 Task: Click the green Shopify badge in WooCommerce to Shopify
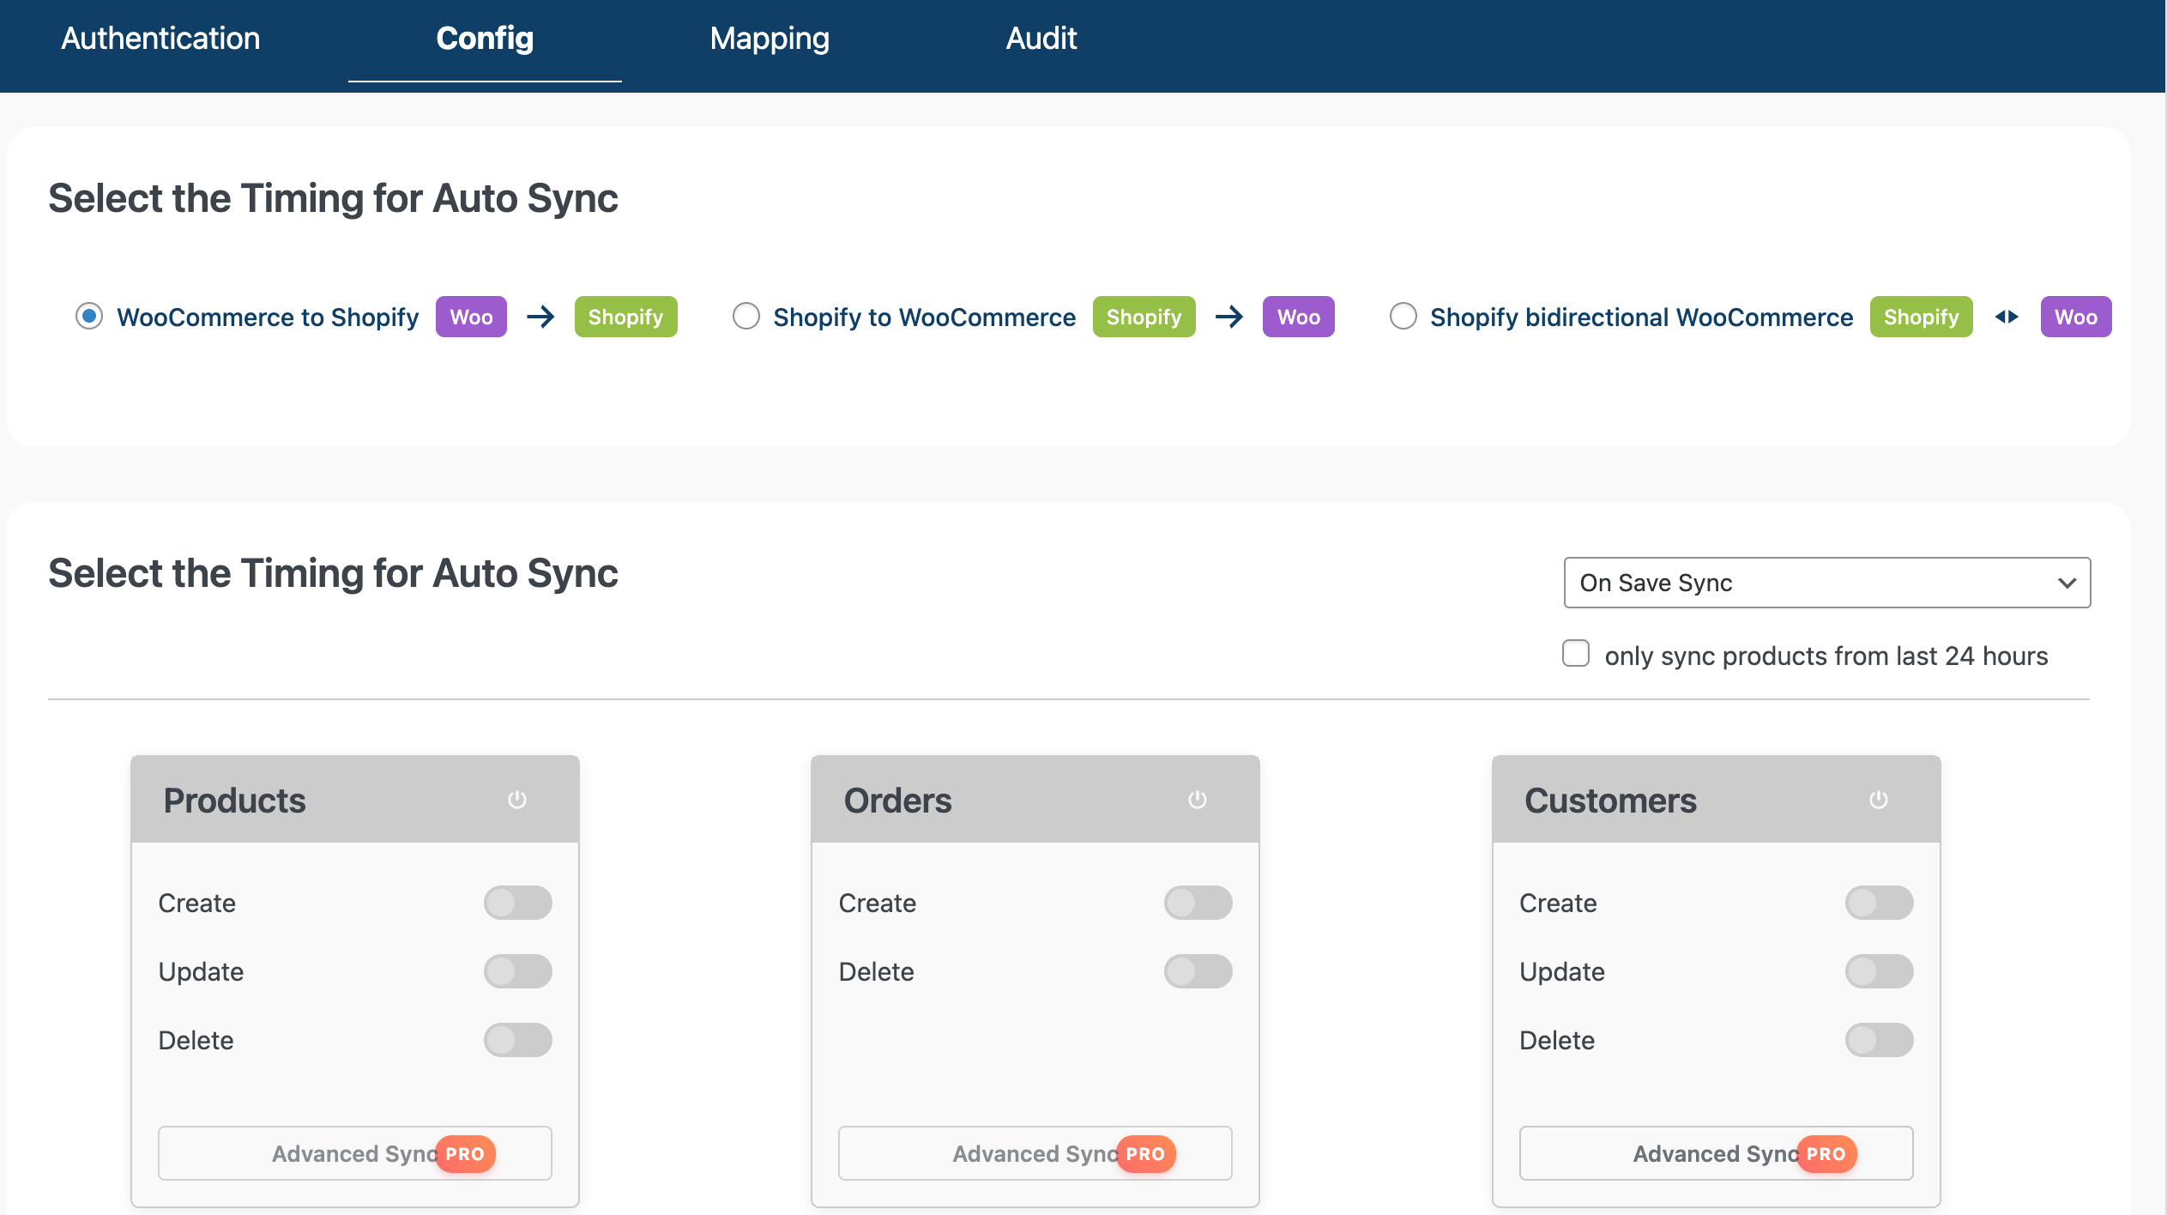(x=625, y=317)
